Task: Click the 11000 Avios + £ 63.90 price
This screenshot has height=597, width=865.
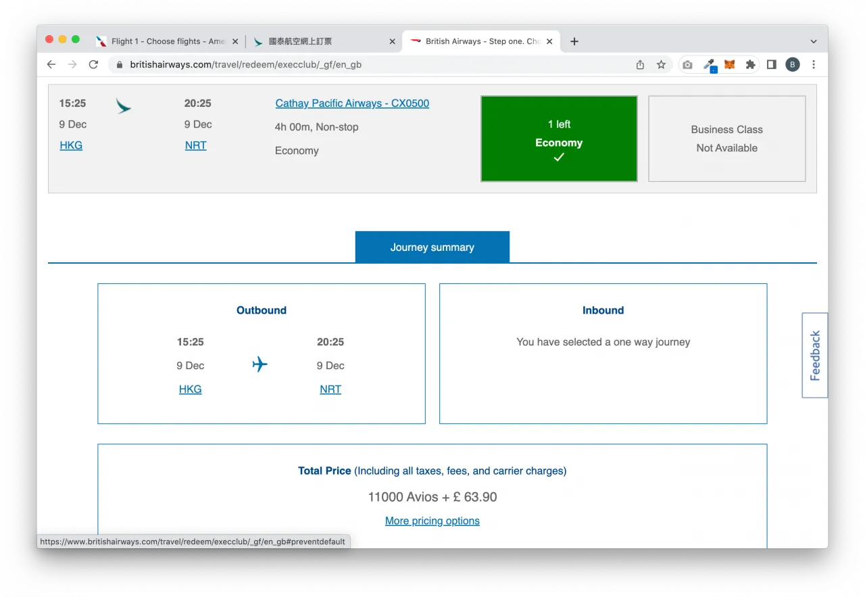Action: tap(432, 497)
